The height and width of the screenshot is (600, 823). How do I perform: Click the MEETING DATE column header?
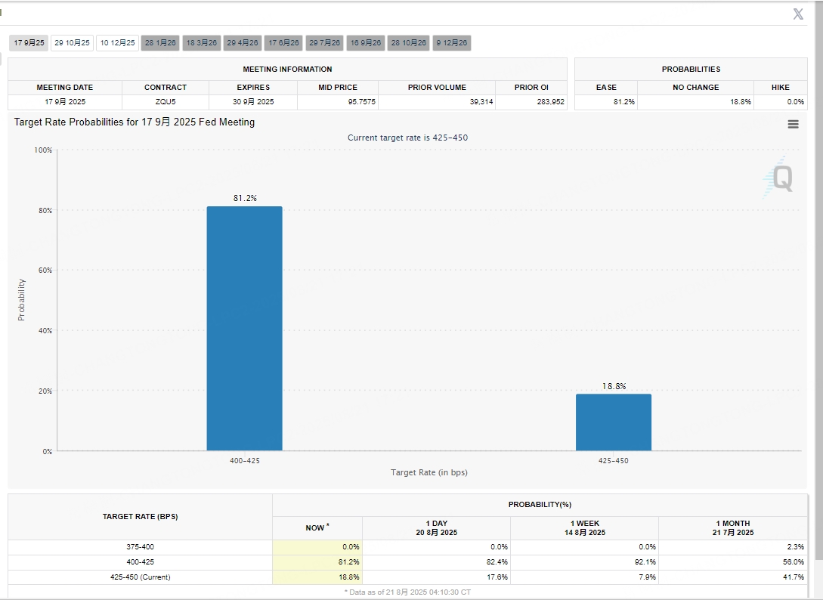coord(64,88)
